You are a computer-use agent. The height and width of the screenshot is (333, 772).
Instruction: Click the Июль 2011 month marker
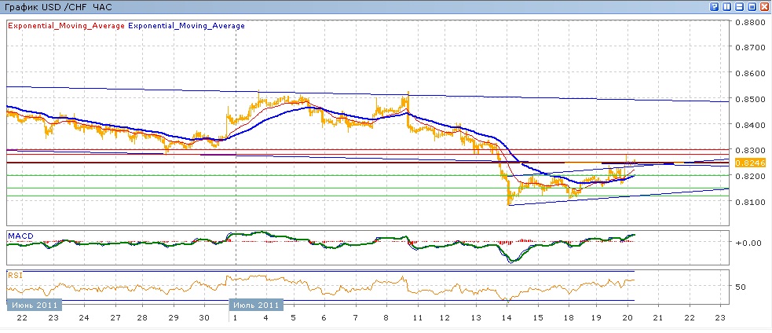257,305
